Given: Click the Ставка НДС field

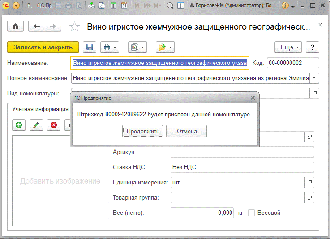Looking at the screenshot, I should [x=242, y=167].
